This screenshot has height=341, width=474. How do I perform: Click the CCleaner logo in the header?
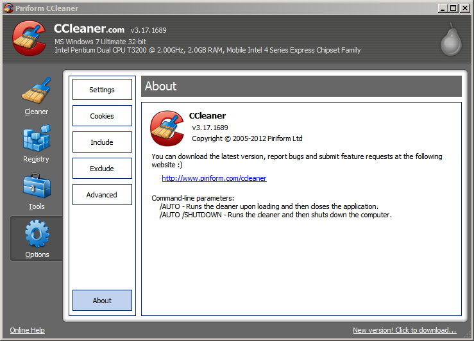pos(29,38)
